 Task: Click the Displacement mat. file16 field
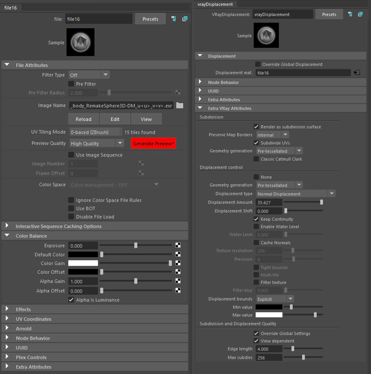303,73
